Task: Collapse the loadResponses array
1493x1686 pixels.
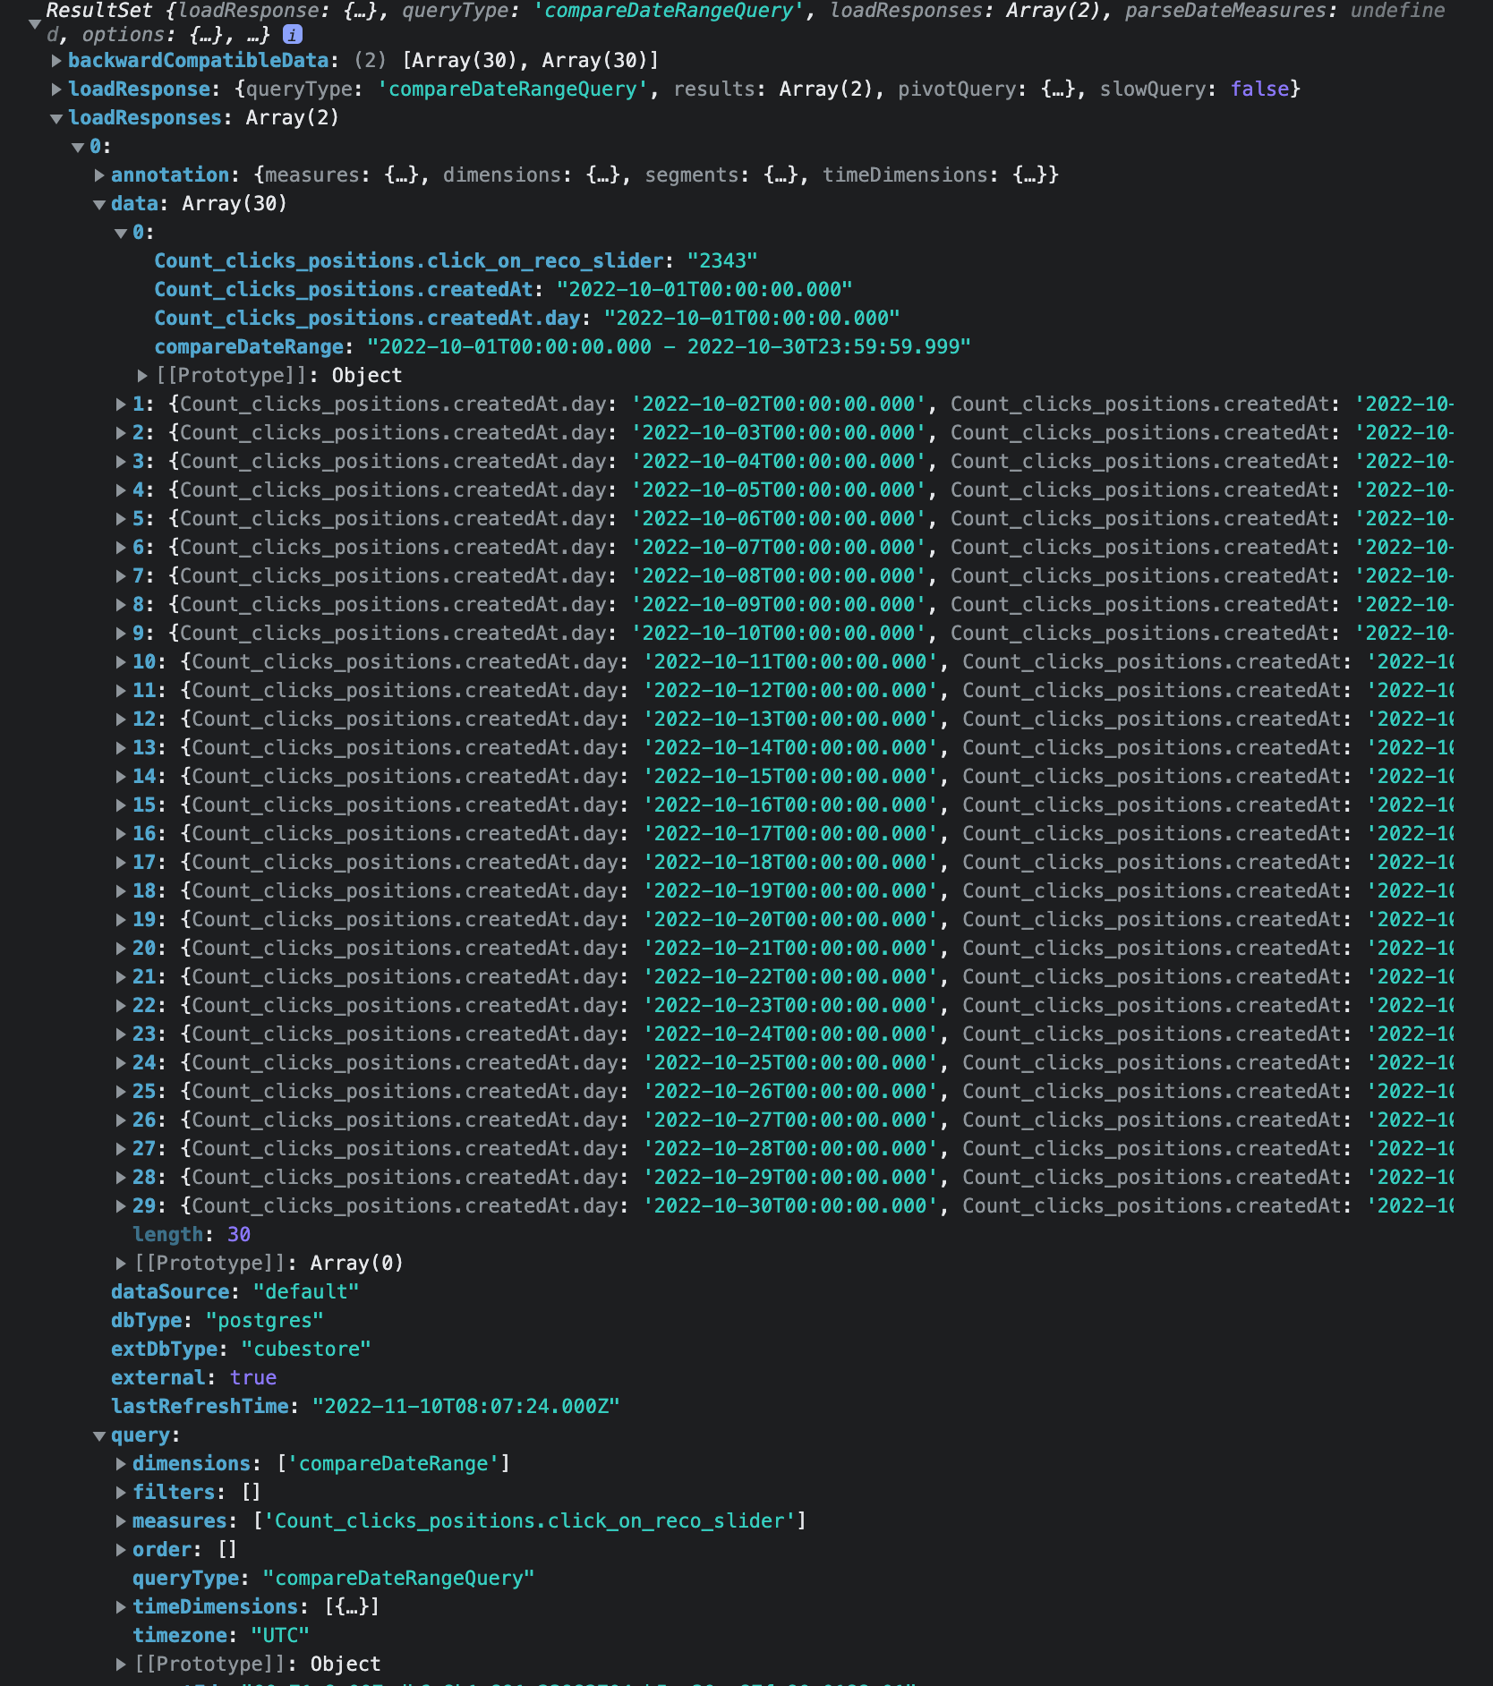Action: pos(55,118)
